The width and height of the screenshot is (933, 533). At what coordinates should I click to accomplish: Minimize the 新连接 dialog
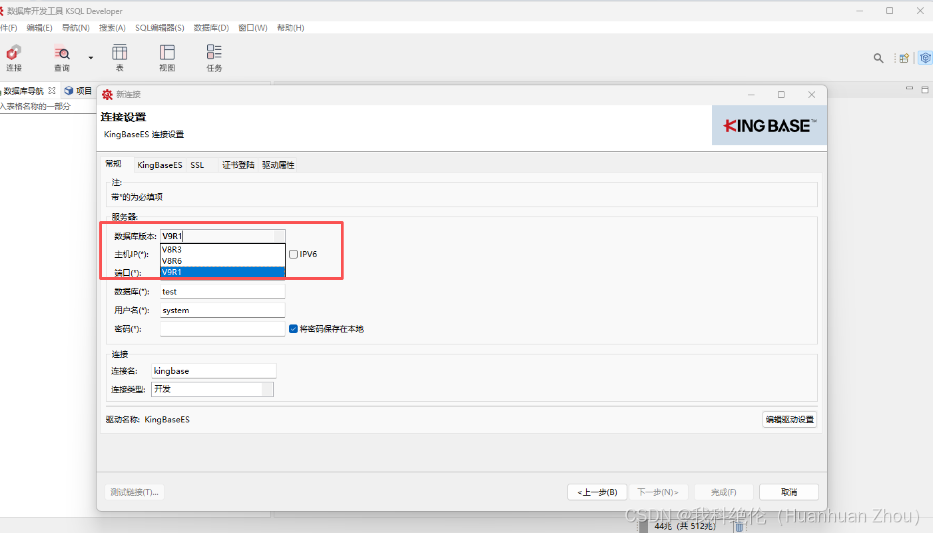[x=751, y=95]
